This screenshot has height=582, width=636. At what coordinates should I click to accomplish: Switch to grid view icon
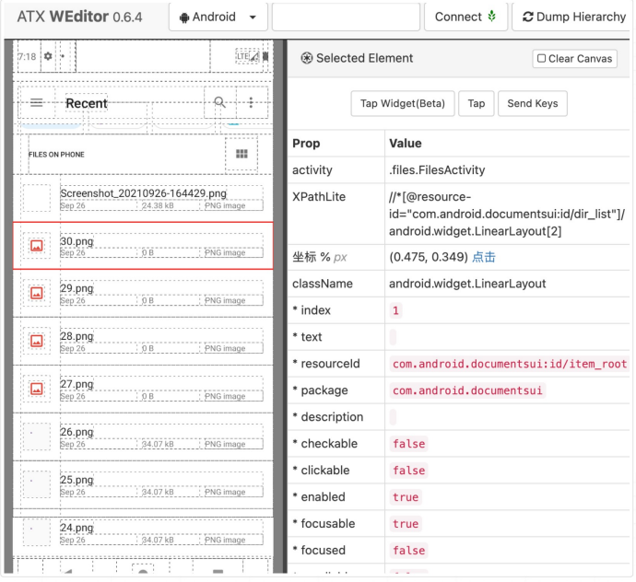point(241,155)
